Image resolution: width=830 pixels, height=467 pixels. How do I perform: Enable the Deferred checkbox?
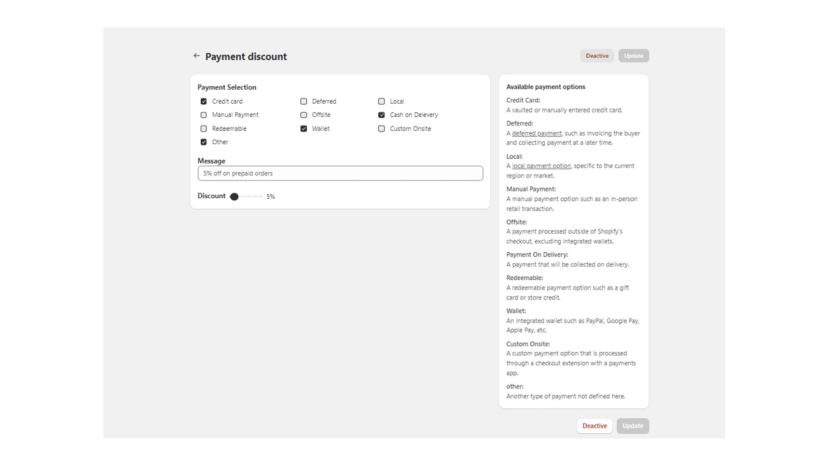(303, 101)
